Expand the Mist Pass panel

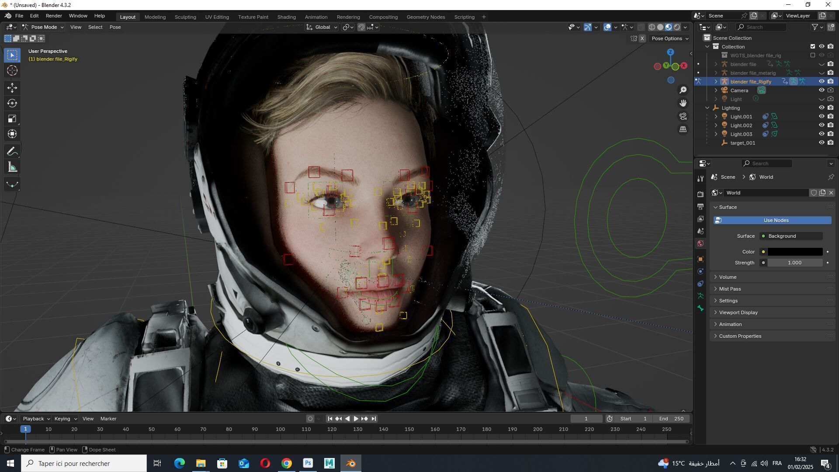tap(730, 289)
